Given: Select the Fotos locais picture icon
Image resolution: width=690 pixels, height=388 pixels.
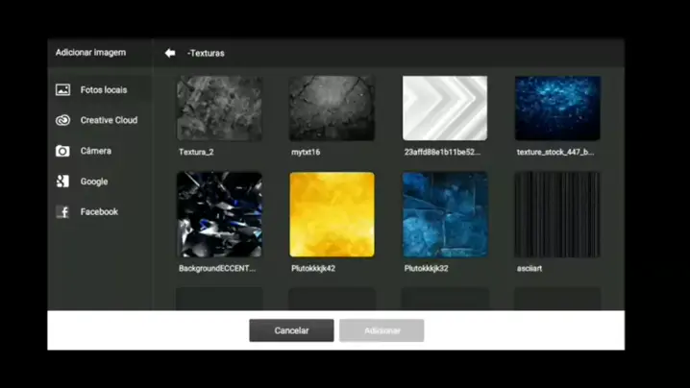Looking at the screenshot, I should pyautogui.click(x=62, y=89).
